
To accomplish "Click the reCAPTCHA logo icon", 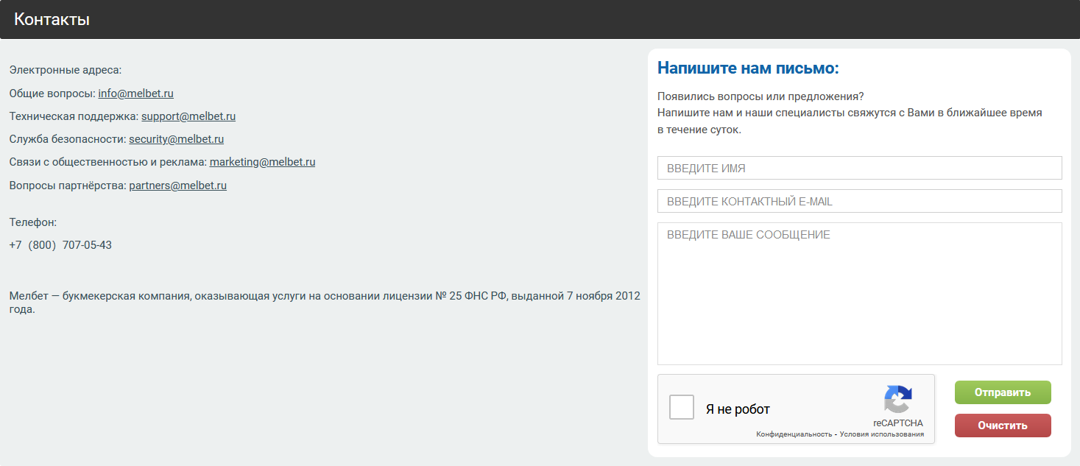I will coord(897,399).
